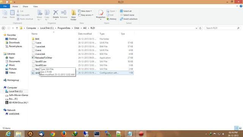
Task: Click the Copy ribbon button
Action: 5,14
